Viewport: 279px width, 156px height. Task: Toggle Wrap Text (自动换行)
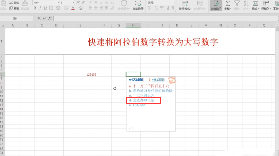tap(138, 5)
